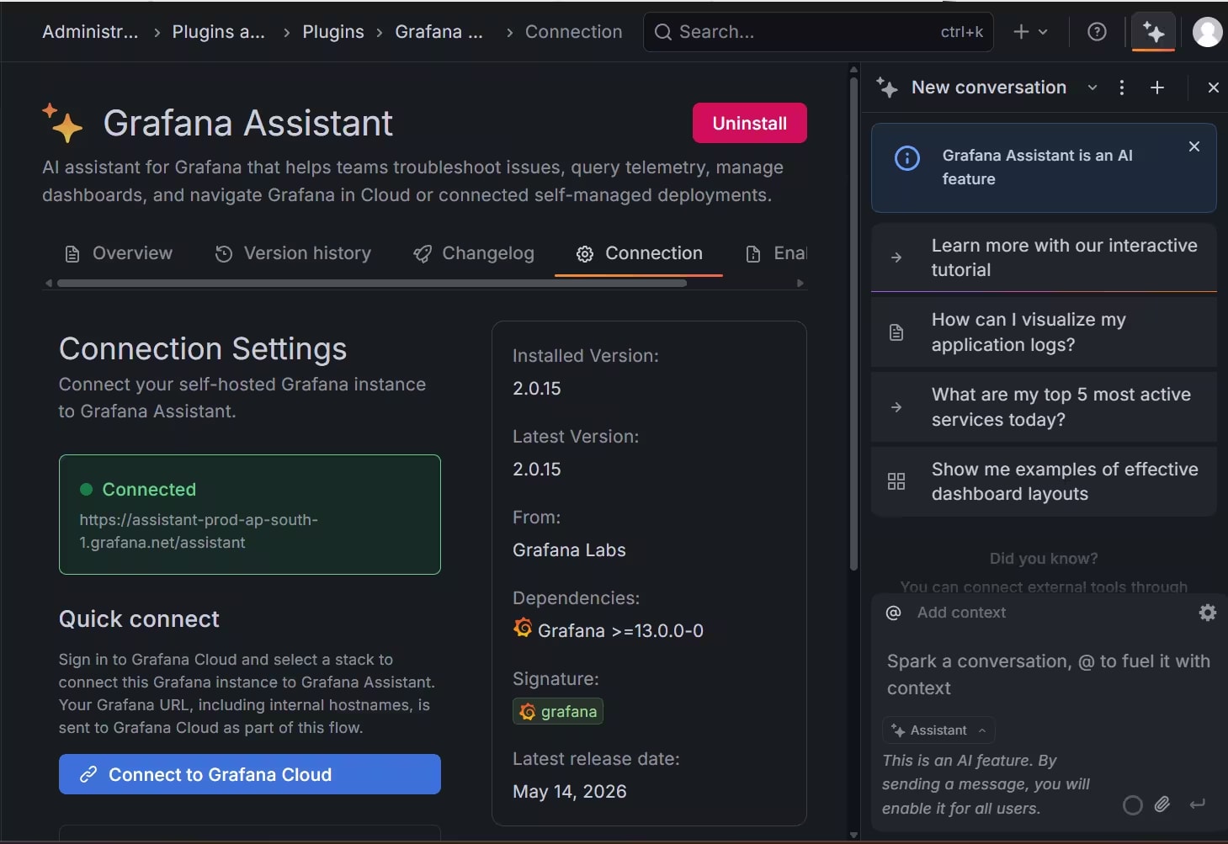The width and height of the screenshot is (1228, 844).
Task: Open the Changelog tab
Action: [474, 253]
